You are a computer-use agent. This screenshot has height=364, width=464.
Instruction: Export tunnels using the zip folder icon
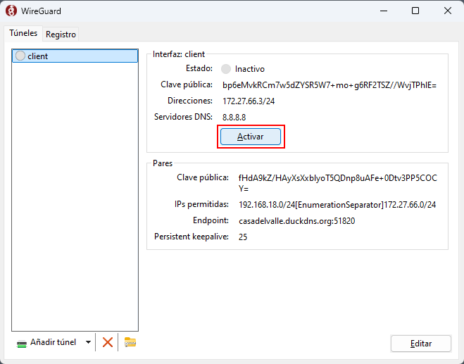click(x=130, y=342)
